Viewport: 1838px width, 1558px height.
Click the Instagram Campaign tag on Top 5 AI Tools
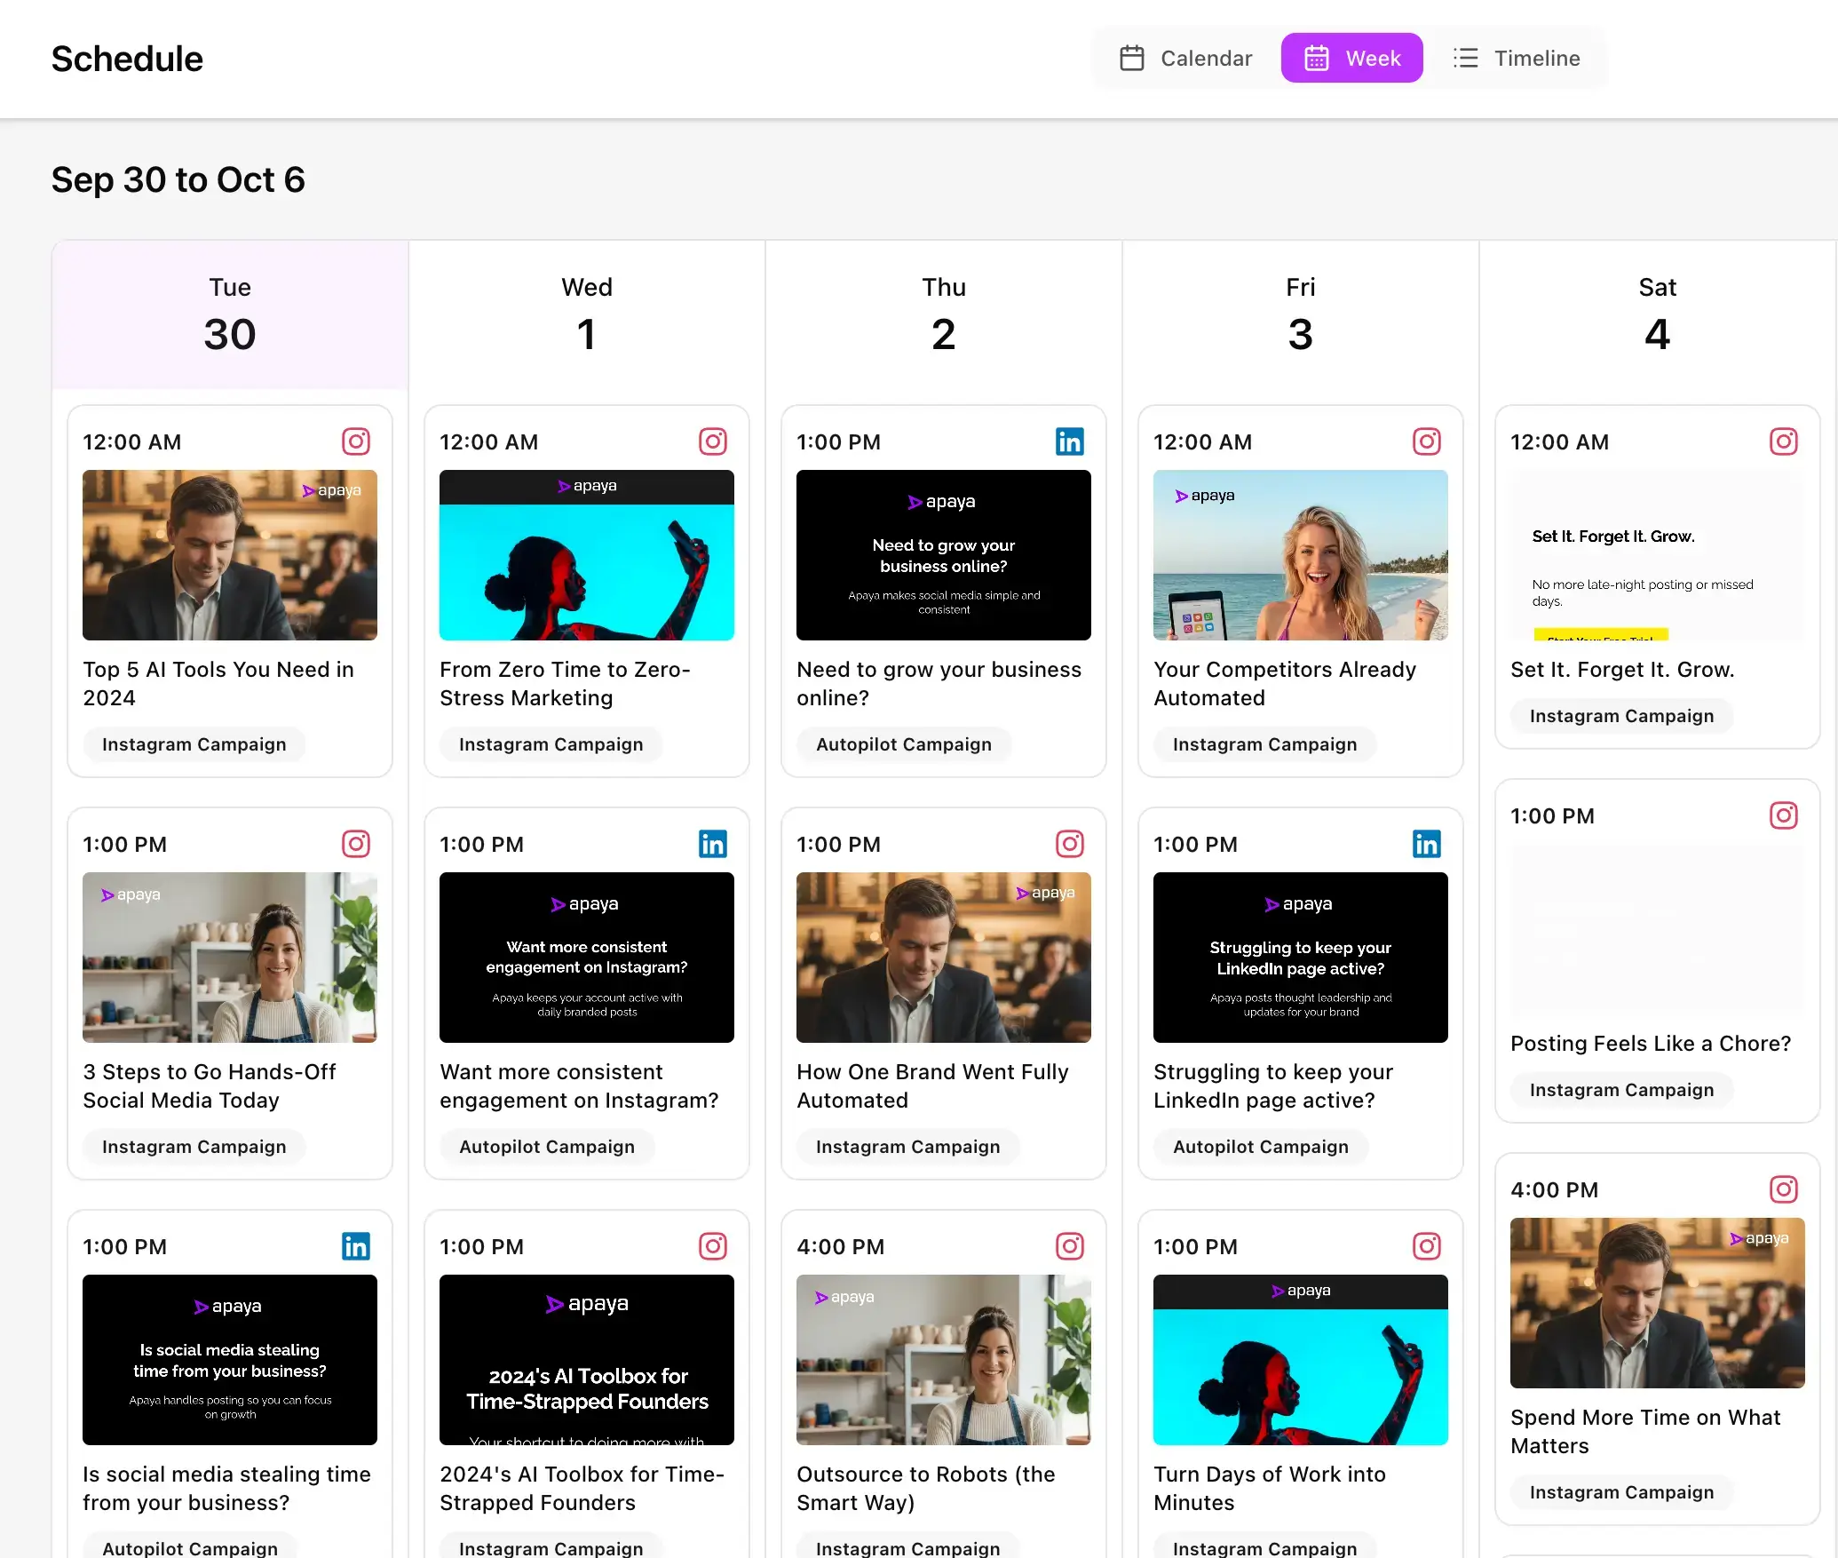tap(194, 744)
